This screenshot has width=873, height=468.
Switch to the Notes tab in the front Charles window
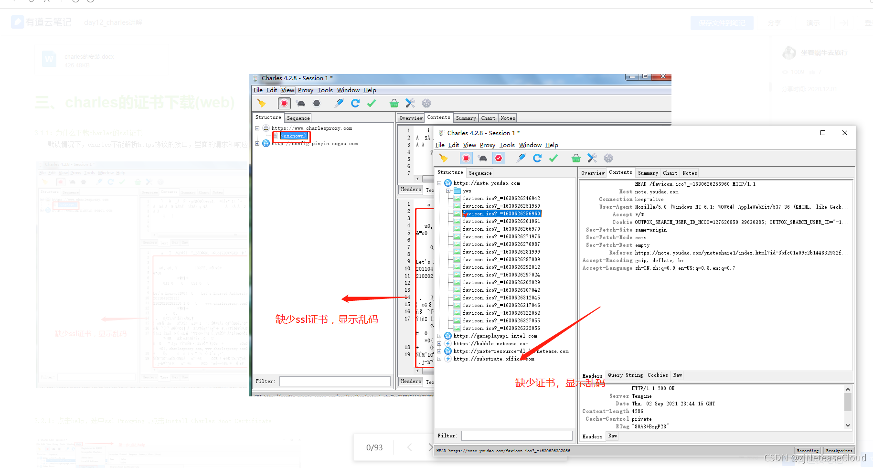(x=690, y=173)
